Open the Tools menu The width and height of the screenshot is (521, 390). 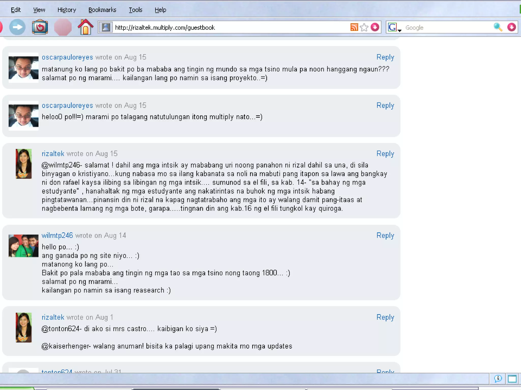pos(135,10)
